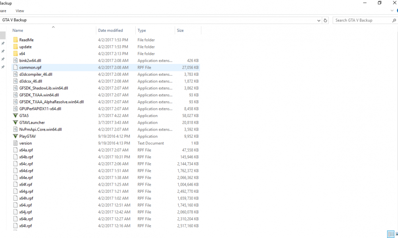
Task: Click the 4/1/2017 10:31 PM date of x64b.rpf
Action: (114, 157)
